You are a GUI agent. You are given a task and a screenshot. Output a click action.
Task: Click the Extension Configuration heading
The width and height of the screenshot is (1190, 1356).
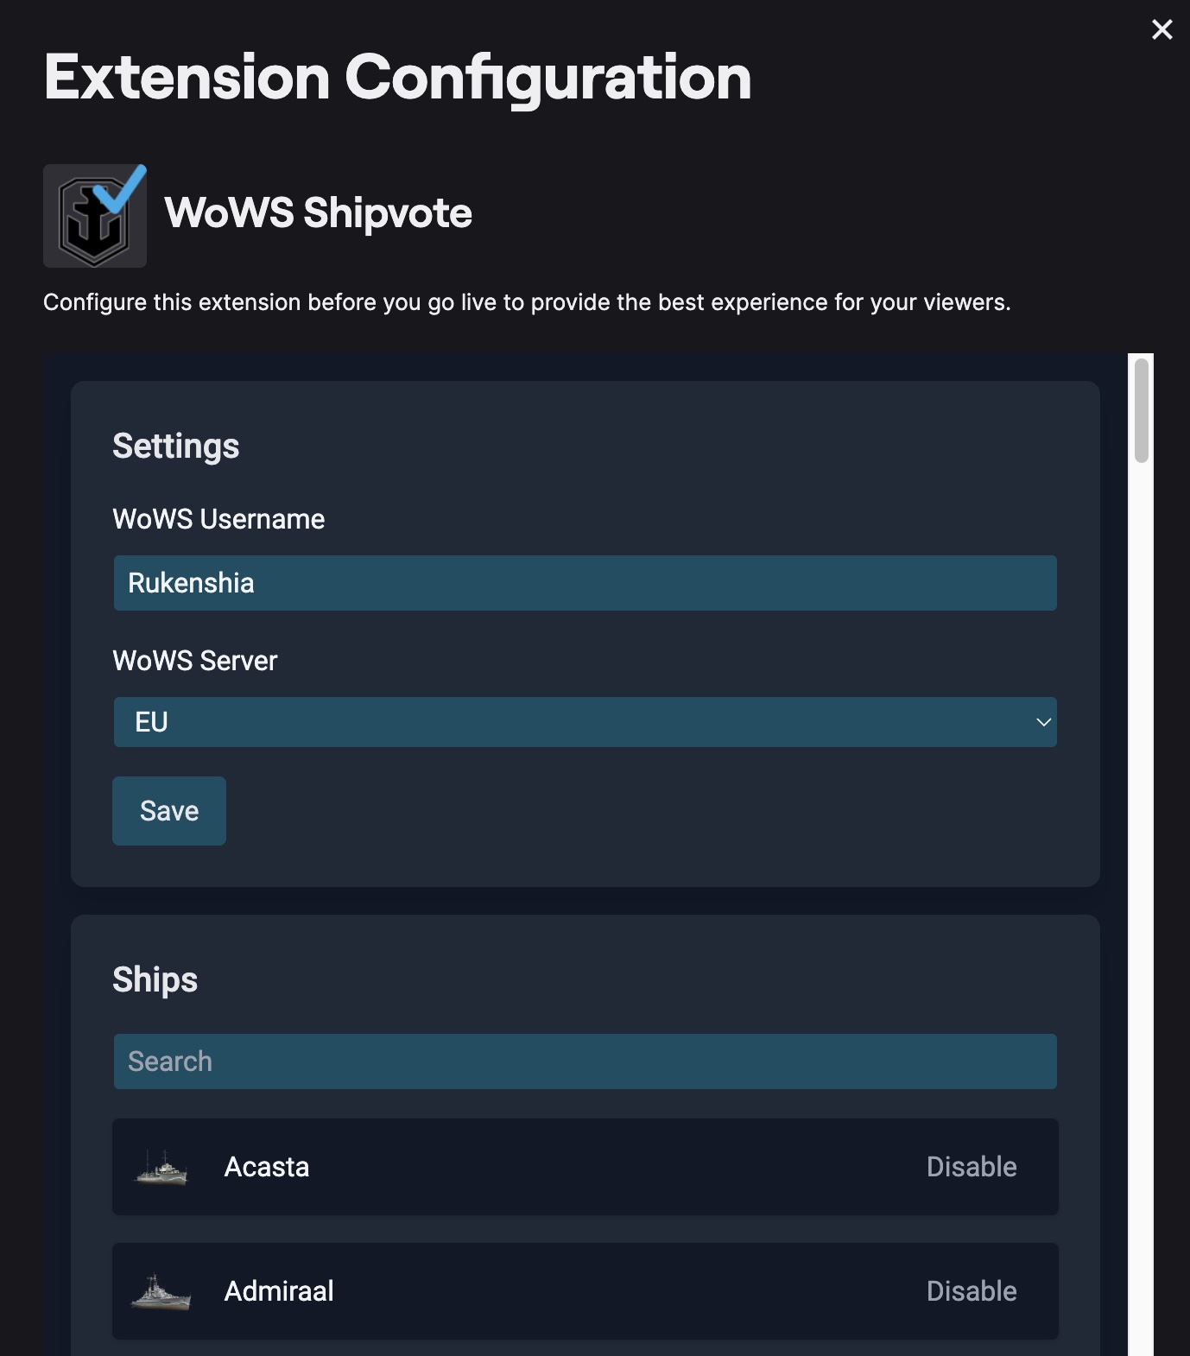pos(398,78)
